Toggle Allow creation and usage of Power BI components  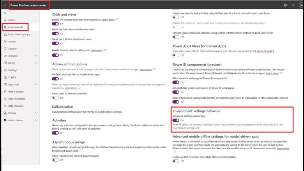click(x=176, y=82)
